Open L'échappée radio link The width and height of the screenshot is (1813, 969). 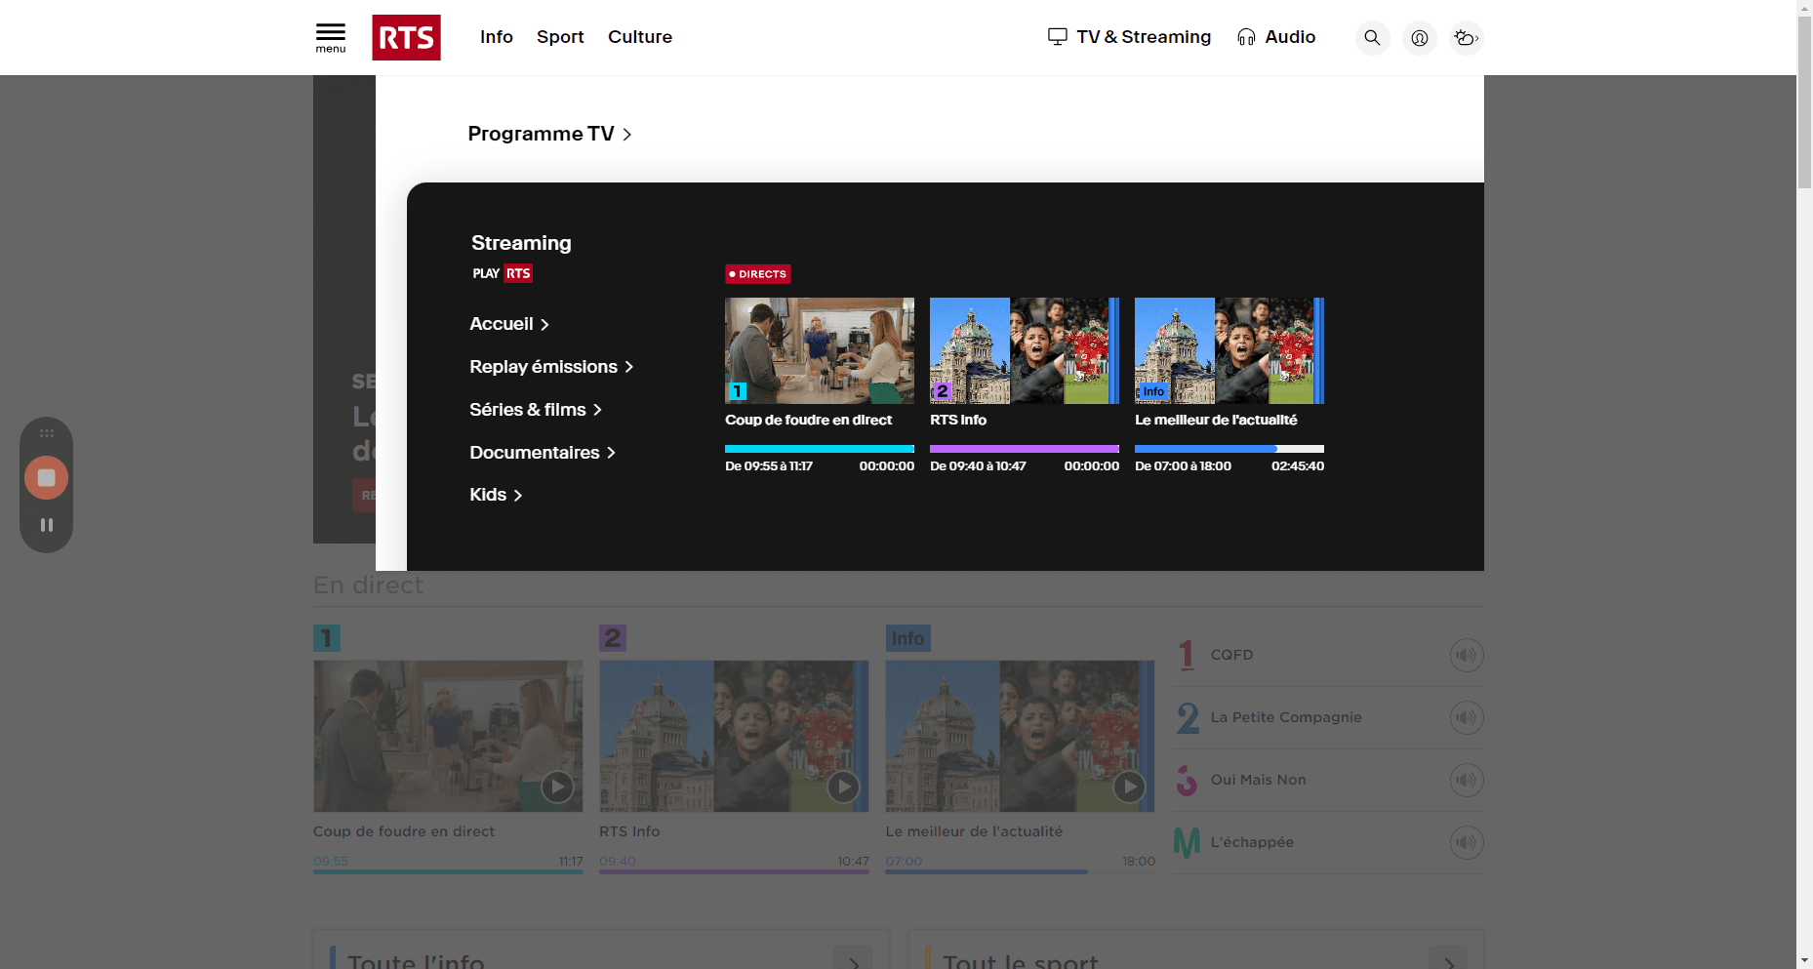pos(1252,842)
